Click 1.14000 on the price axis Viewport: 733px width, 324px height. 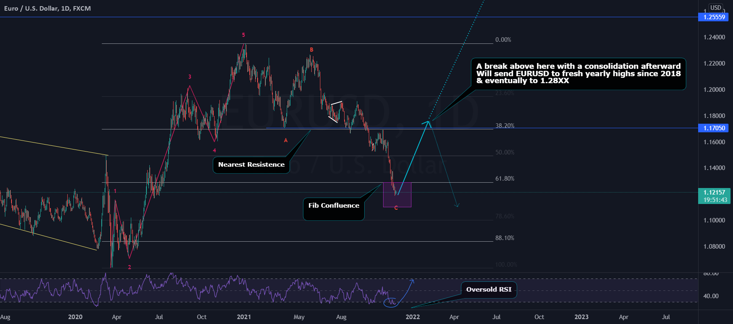714,168
